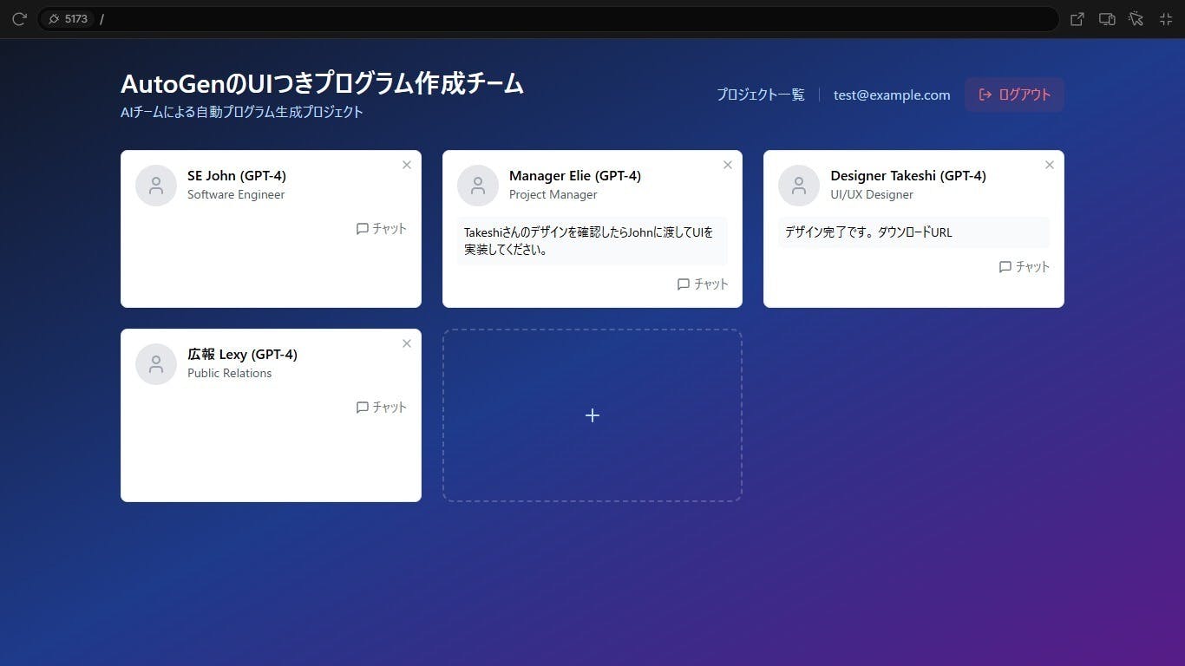Click the 5173 port badge
Viewport: 1185px width, 666px height.
point(69,18)
